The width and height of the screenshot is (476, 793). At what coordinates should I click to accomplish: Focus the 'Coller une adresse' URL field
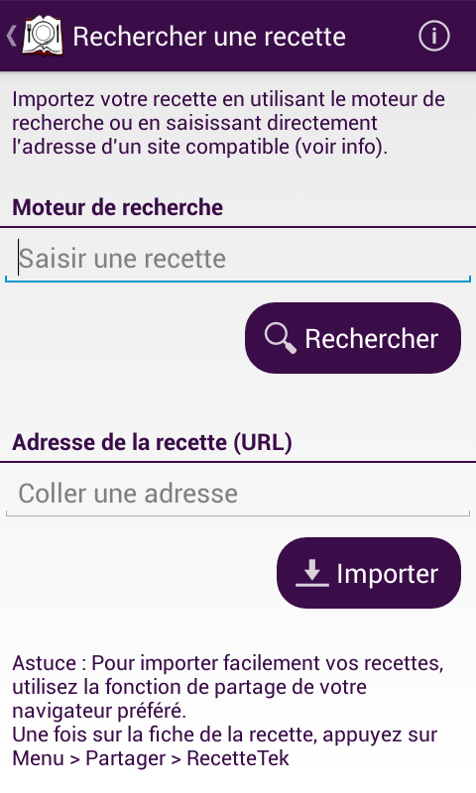click(238, 493)
